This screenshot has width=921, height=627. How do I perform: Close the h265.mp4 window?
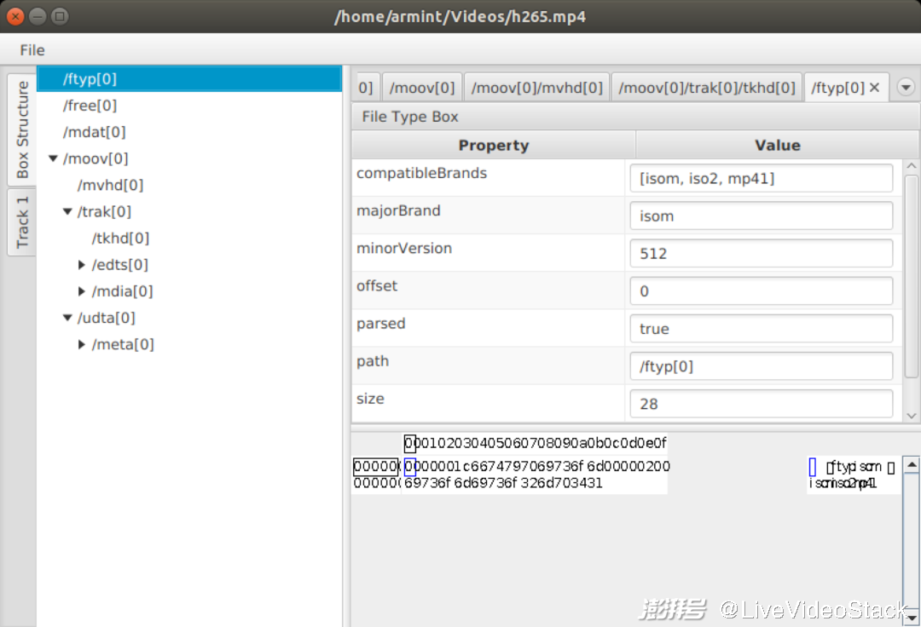15,16
